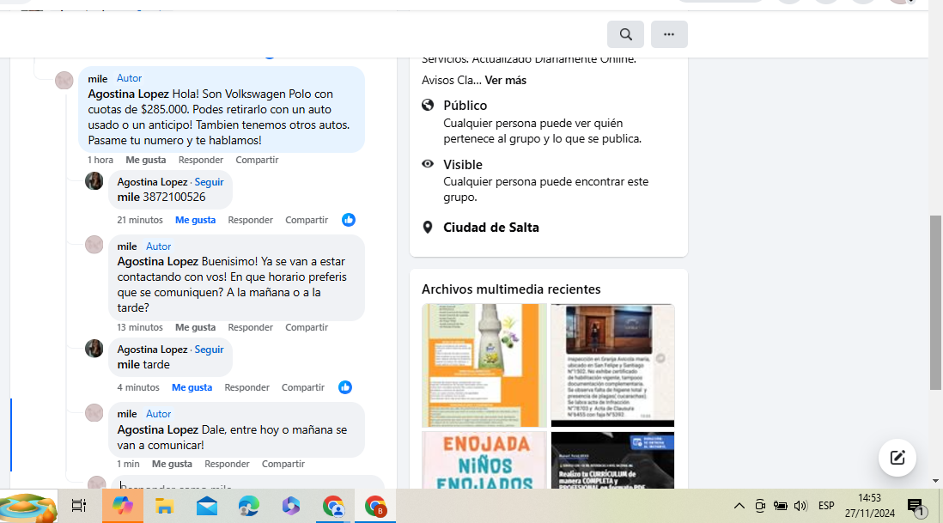The width and height of the screenshot is (943, 523).
Task: Click the group search magnifier icon
Action: coord(625,34)
